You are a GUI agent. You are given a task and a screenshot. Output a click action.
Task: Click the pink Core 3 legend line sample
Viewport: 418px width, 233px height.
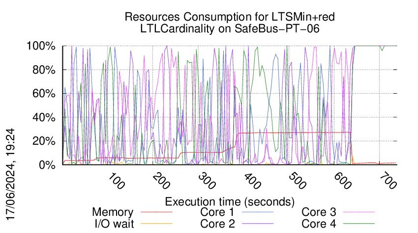click(359, 212)
